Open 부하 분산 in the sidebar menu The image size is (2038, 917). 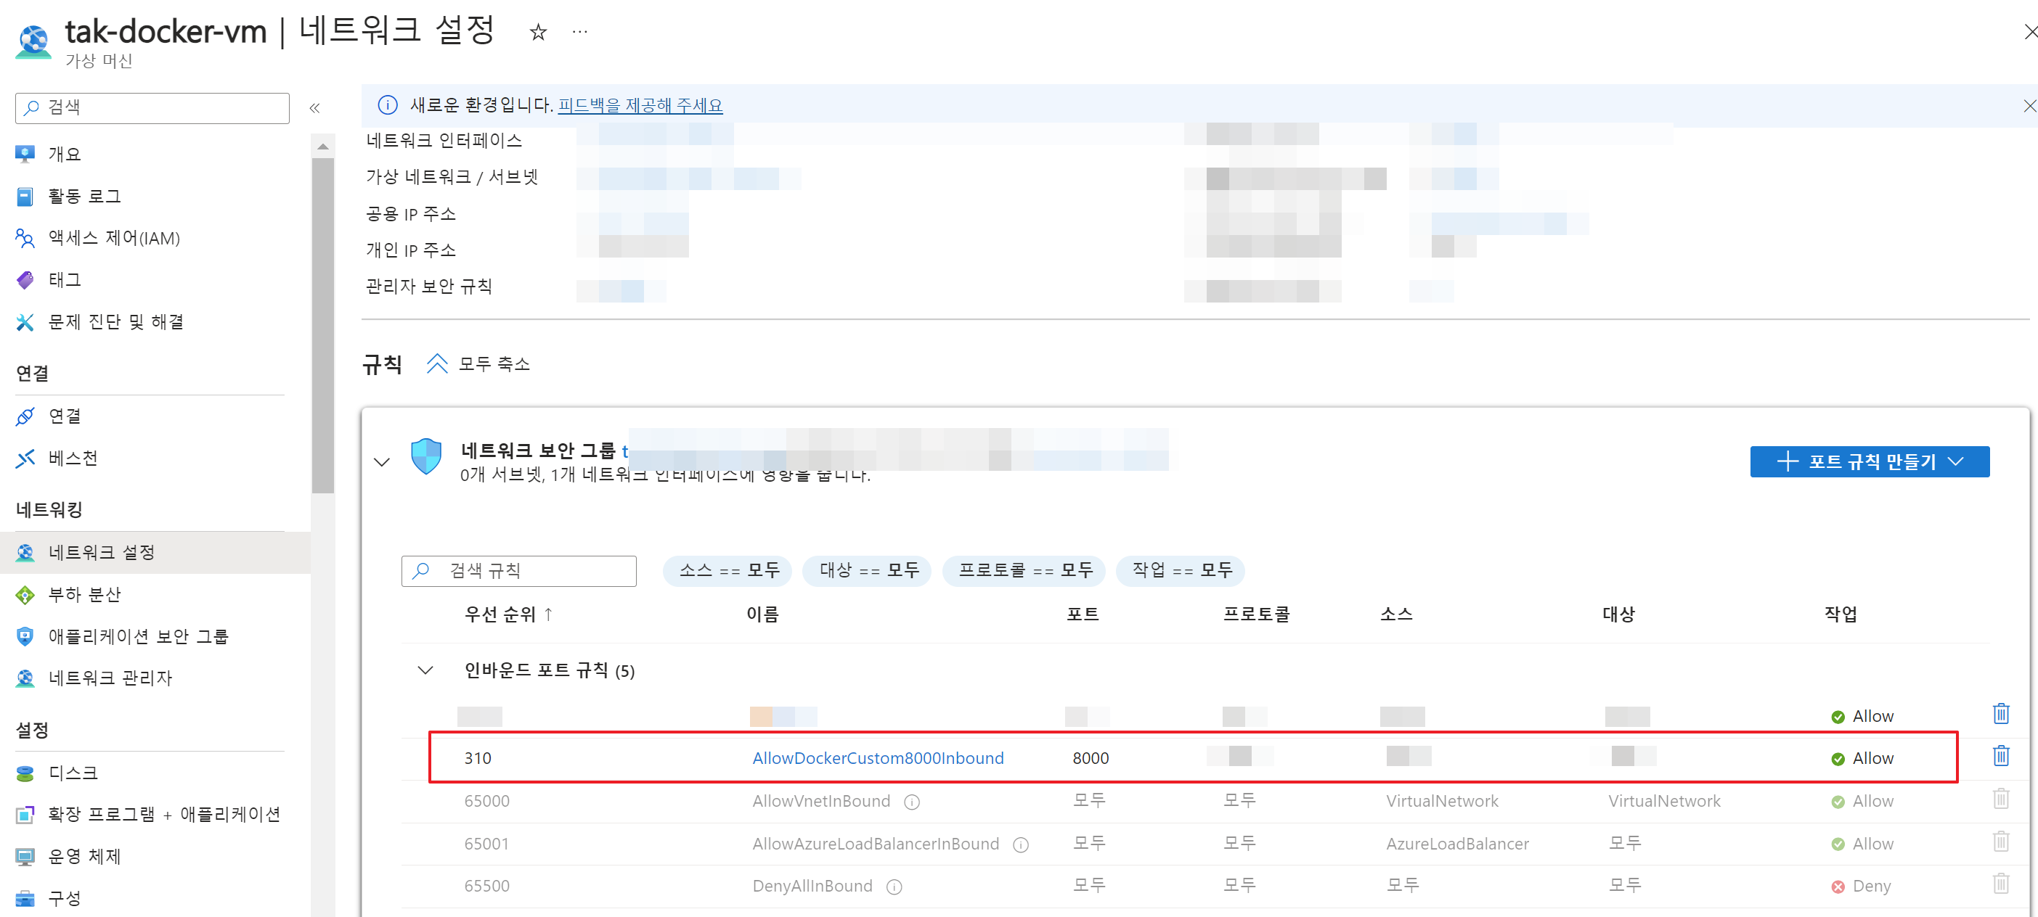pos(84,594)
